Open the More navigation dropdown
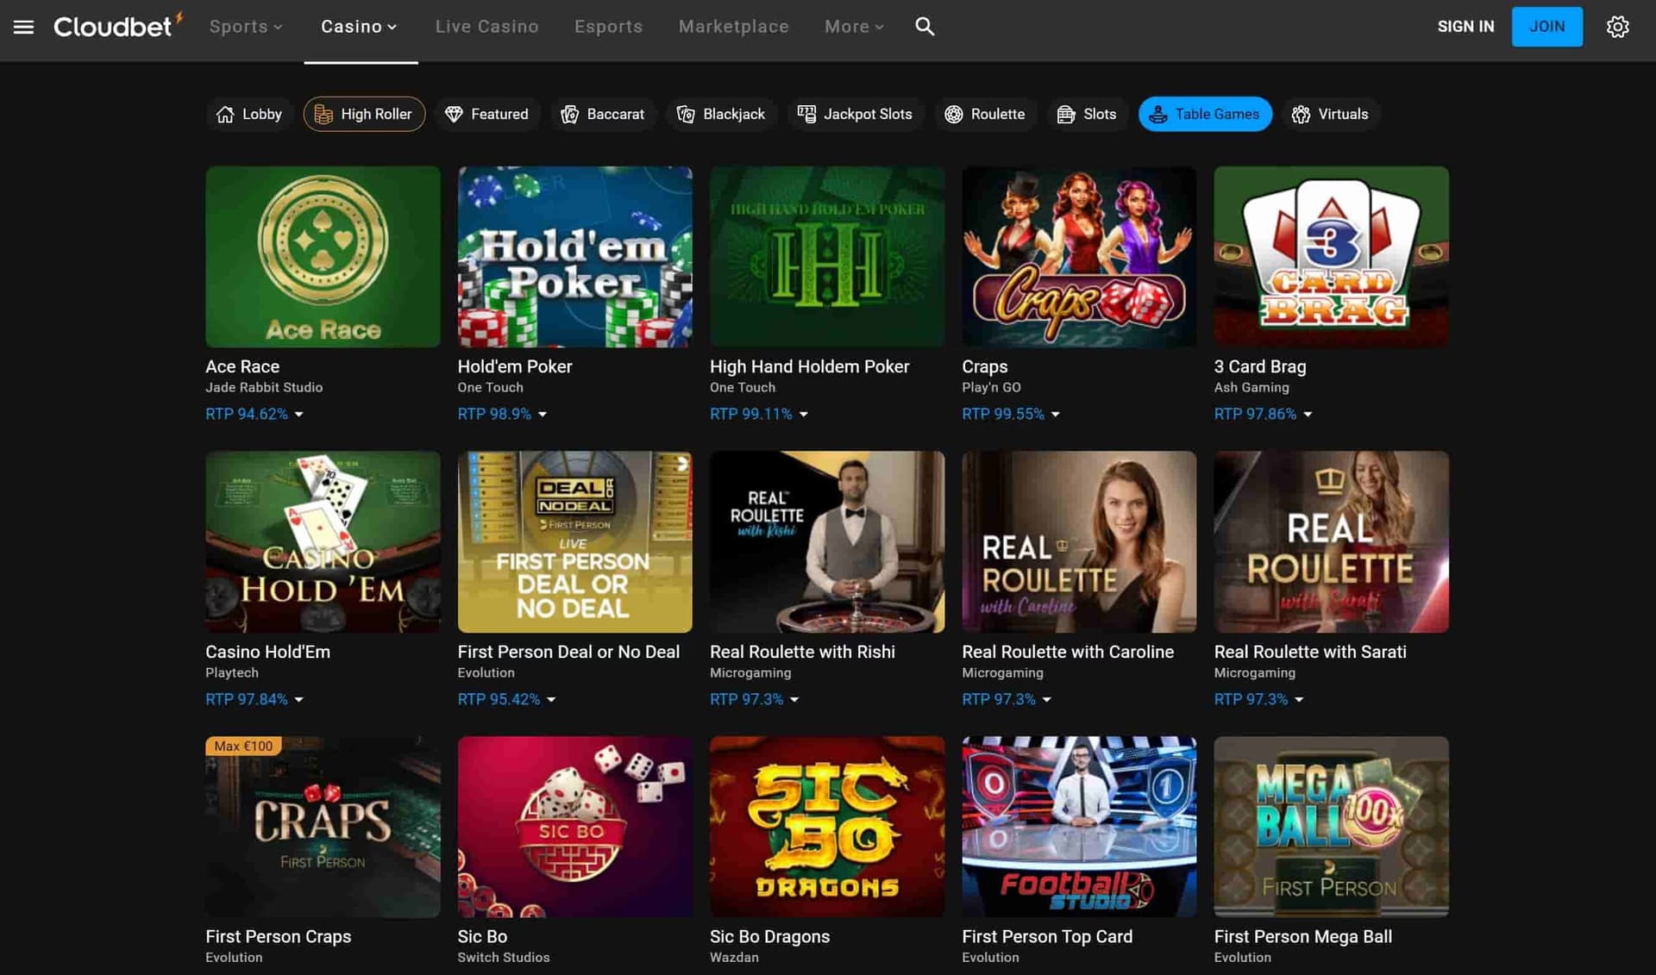This screenshot has width=1656, height=975. [x=852, y=27]
